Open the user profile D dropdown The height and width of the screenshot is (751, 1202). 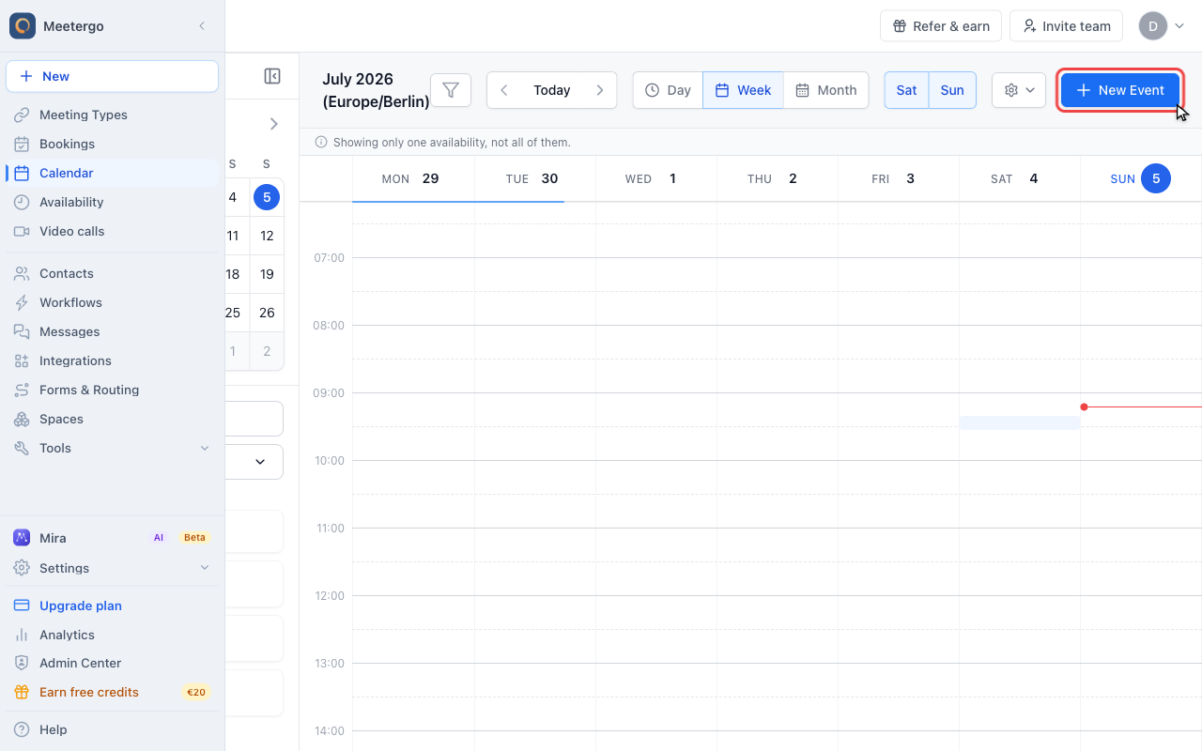point(1163,26)
